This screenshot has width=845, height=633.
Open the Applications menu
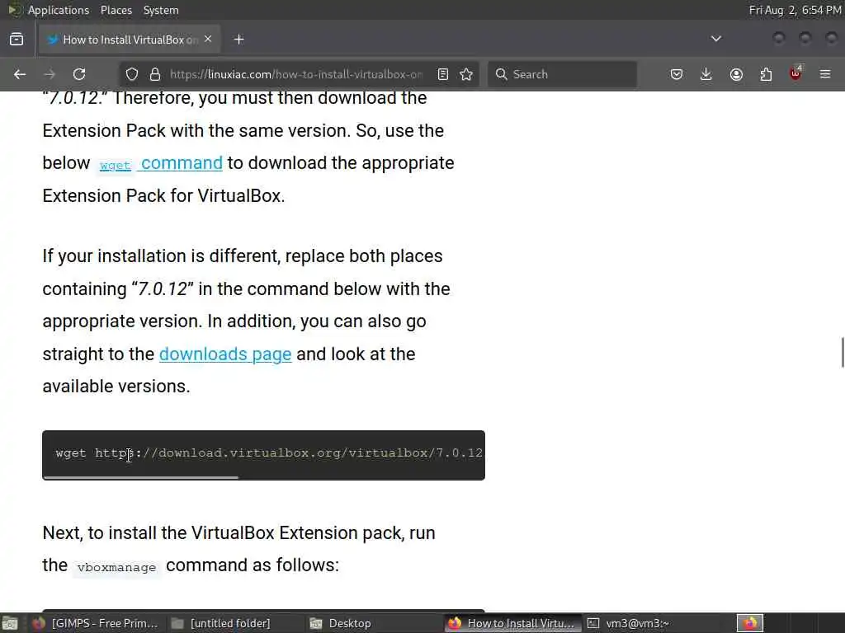pos(59,10)
